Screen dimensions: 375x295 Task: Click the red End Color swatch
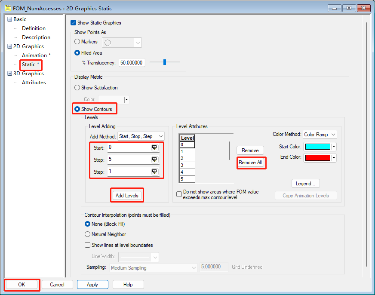317,158
